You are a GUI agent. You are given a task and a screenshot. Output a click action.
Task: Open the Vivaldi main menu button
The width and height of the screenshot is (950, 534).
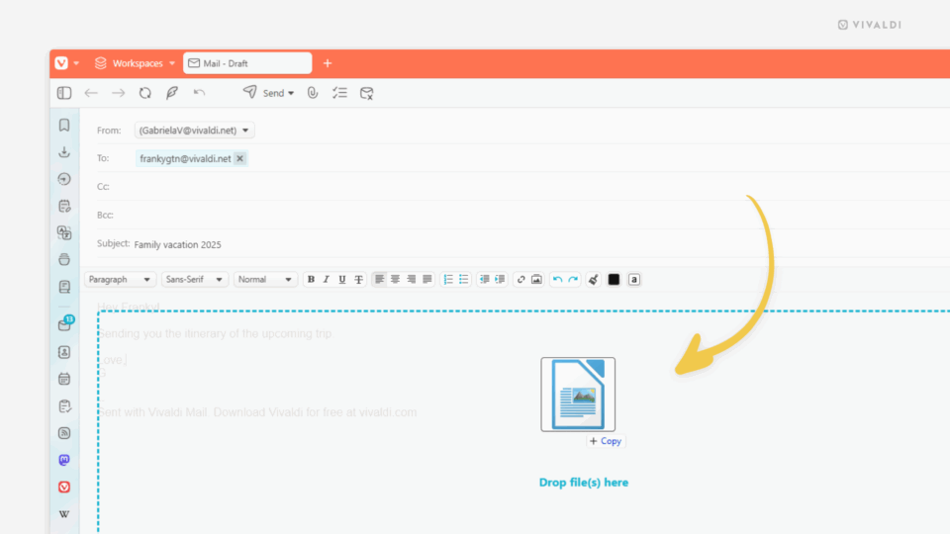pos(61,63)
